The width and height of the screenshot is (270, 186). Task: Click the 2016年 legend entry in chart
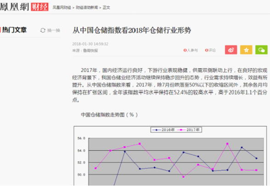coord(163,130)
